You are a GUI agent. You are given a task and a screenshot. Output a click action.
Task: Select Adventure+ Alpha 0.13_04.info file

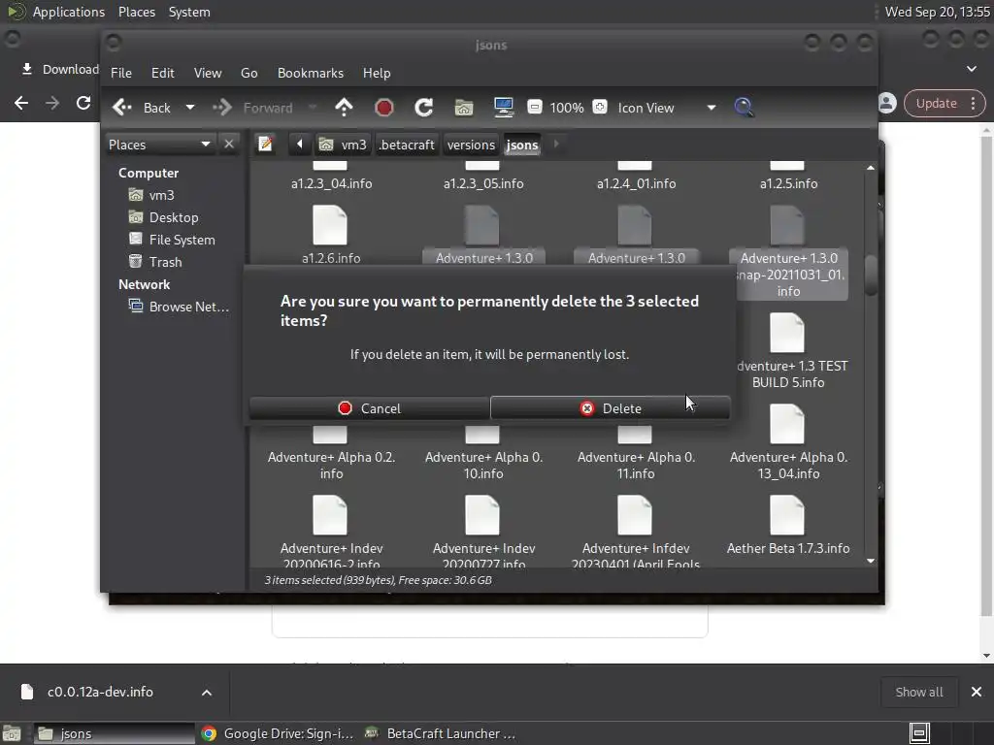coord(788,442)
